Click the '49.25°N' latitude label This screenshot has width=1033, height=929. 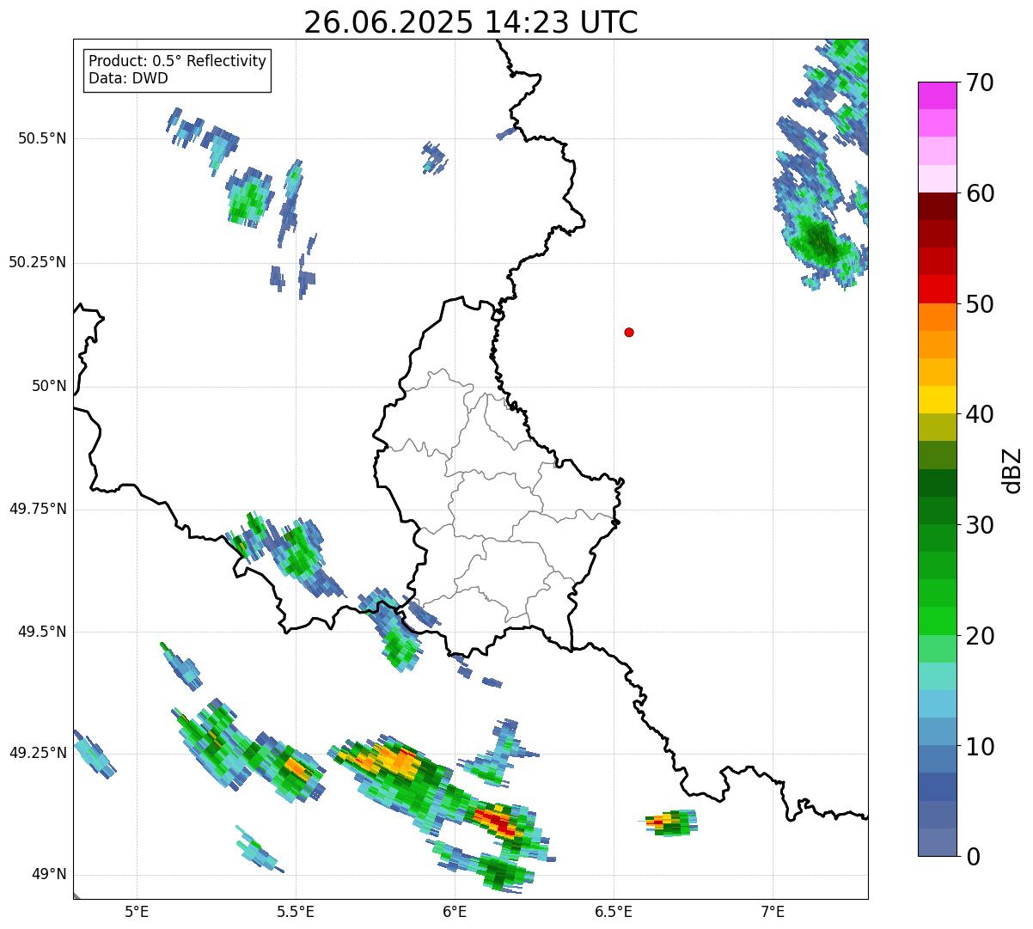click(38, 754)
